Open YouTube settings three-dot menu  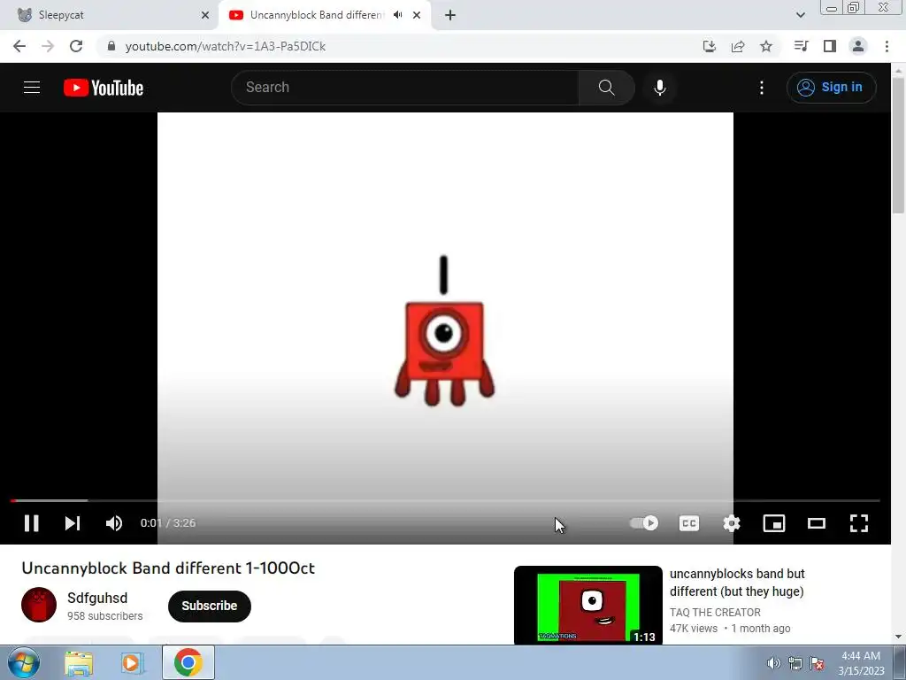coord(762,88)
